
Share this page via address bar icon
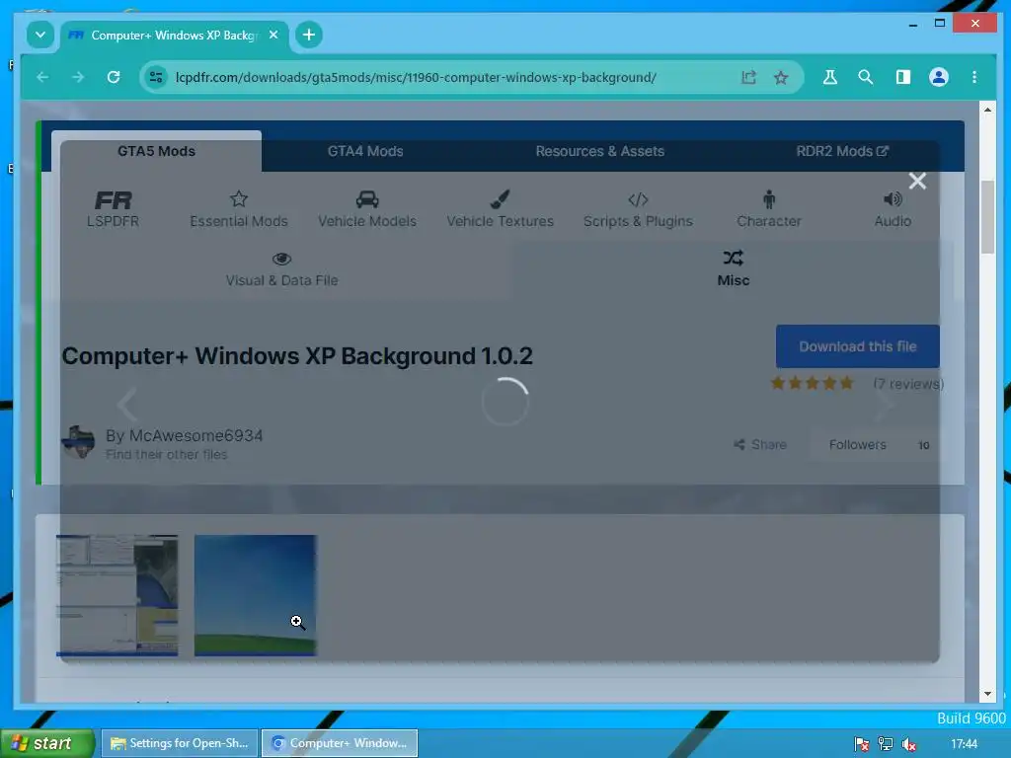pos(748,77)
